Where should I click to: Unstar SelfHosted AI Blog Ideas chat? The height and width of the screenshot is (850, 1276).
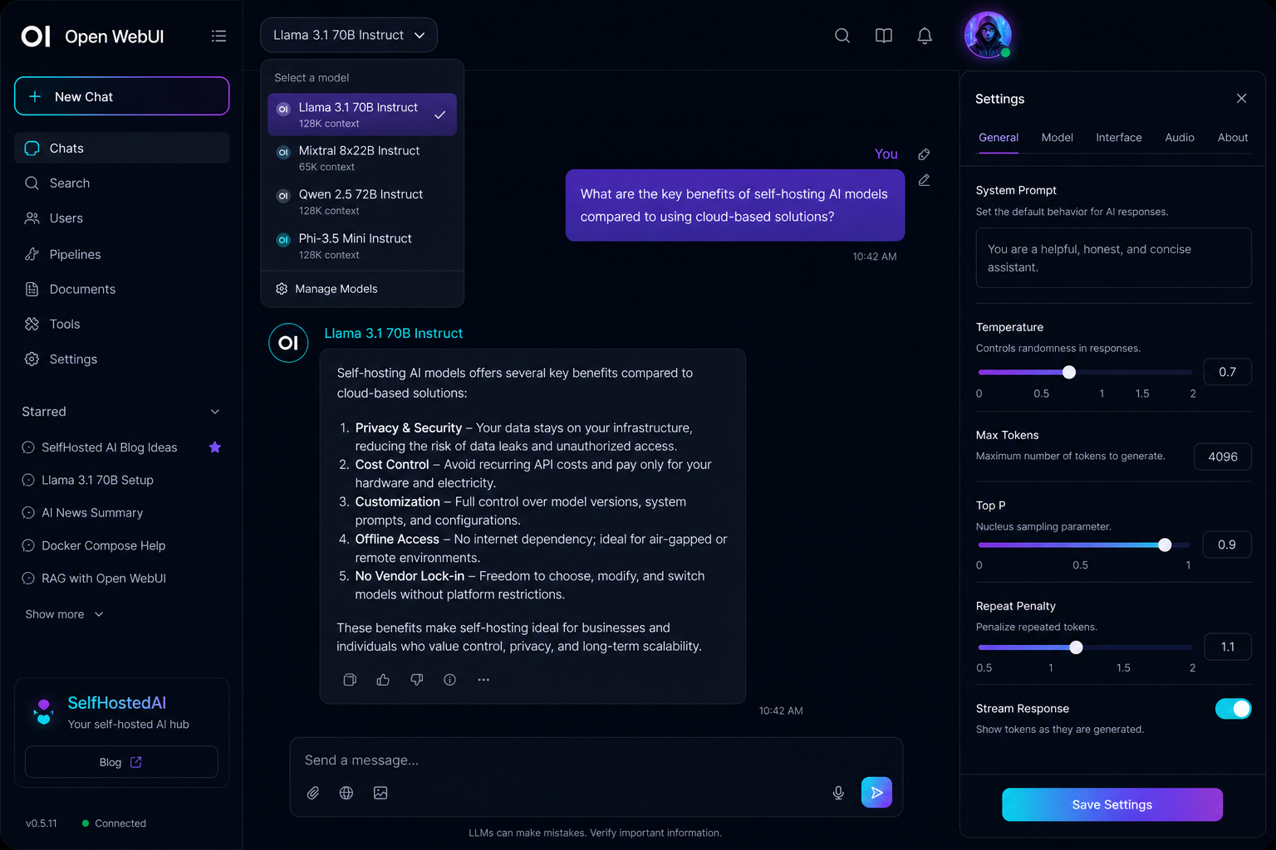click(215, 447)
